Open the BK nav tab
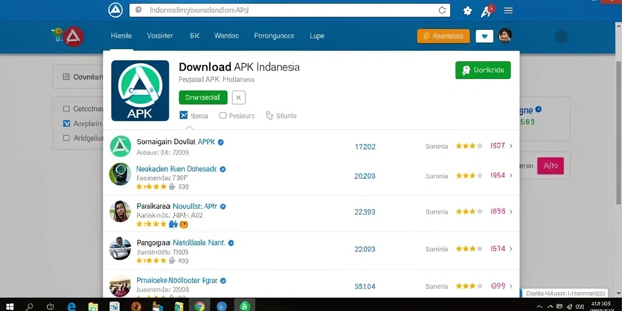 pyautogui.click(x=195, y=36)
